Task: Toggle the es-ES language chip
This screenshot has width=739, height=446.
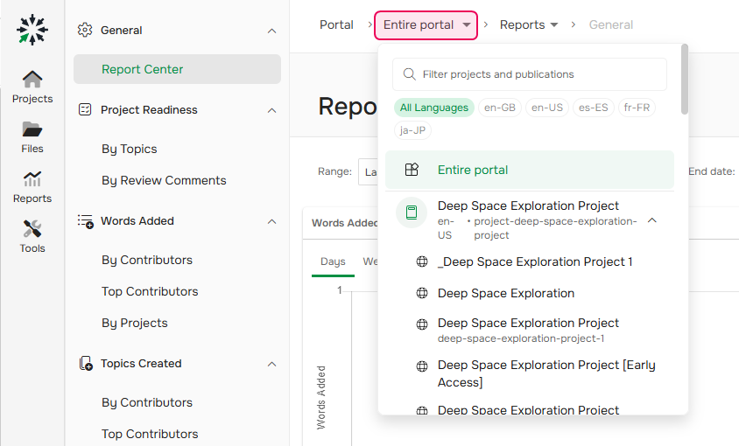Action: (594, 108)
